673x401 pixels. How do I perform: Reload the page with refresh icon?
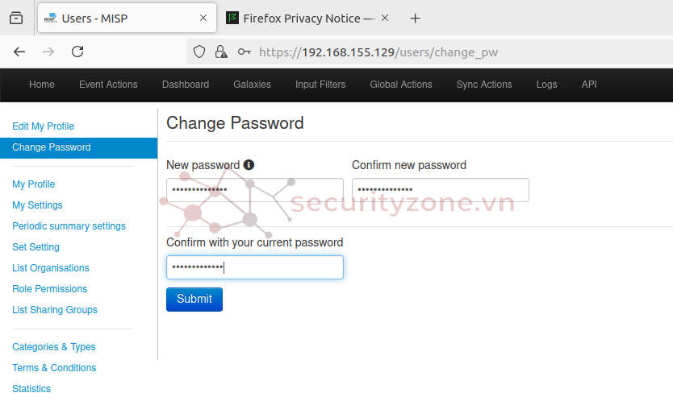coord(77,52)
